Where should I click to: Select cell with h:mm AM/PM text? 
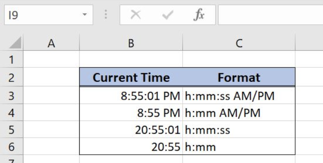tap(239, 113)
